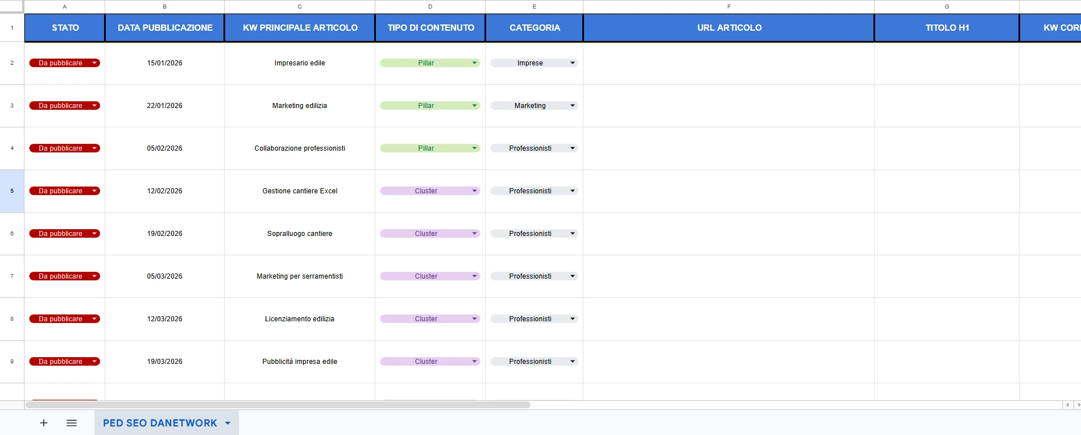1081x435 pixels.
Task: Click the select-all corner box
Action: (x=12, y=7)
